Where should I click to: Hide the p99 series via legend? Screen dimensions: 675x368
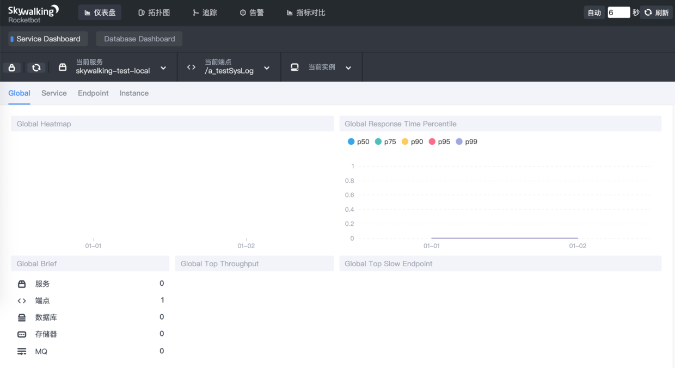466,142
